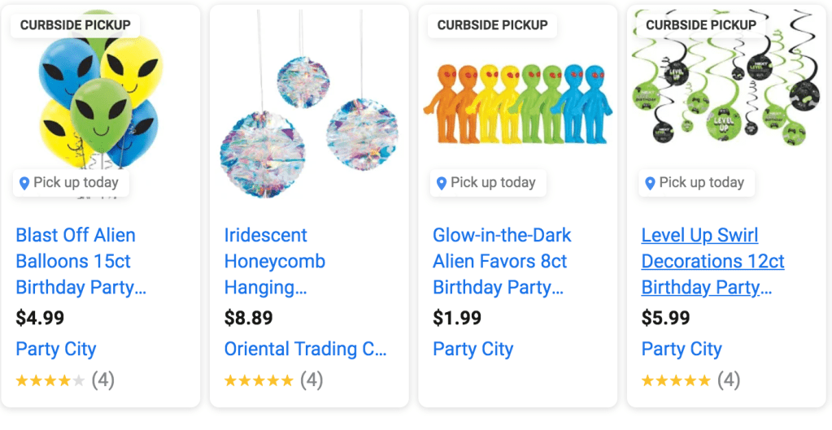Click Curbside Pickup badge on alien favors
Viewport: 832px width, 430px height.
click(x=492, y=25)
